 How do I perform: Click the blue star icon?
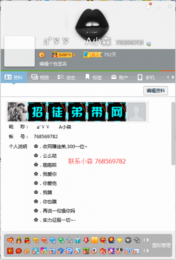[x=69, y=240]
